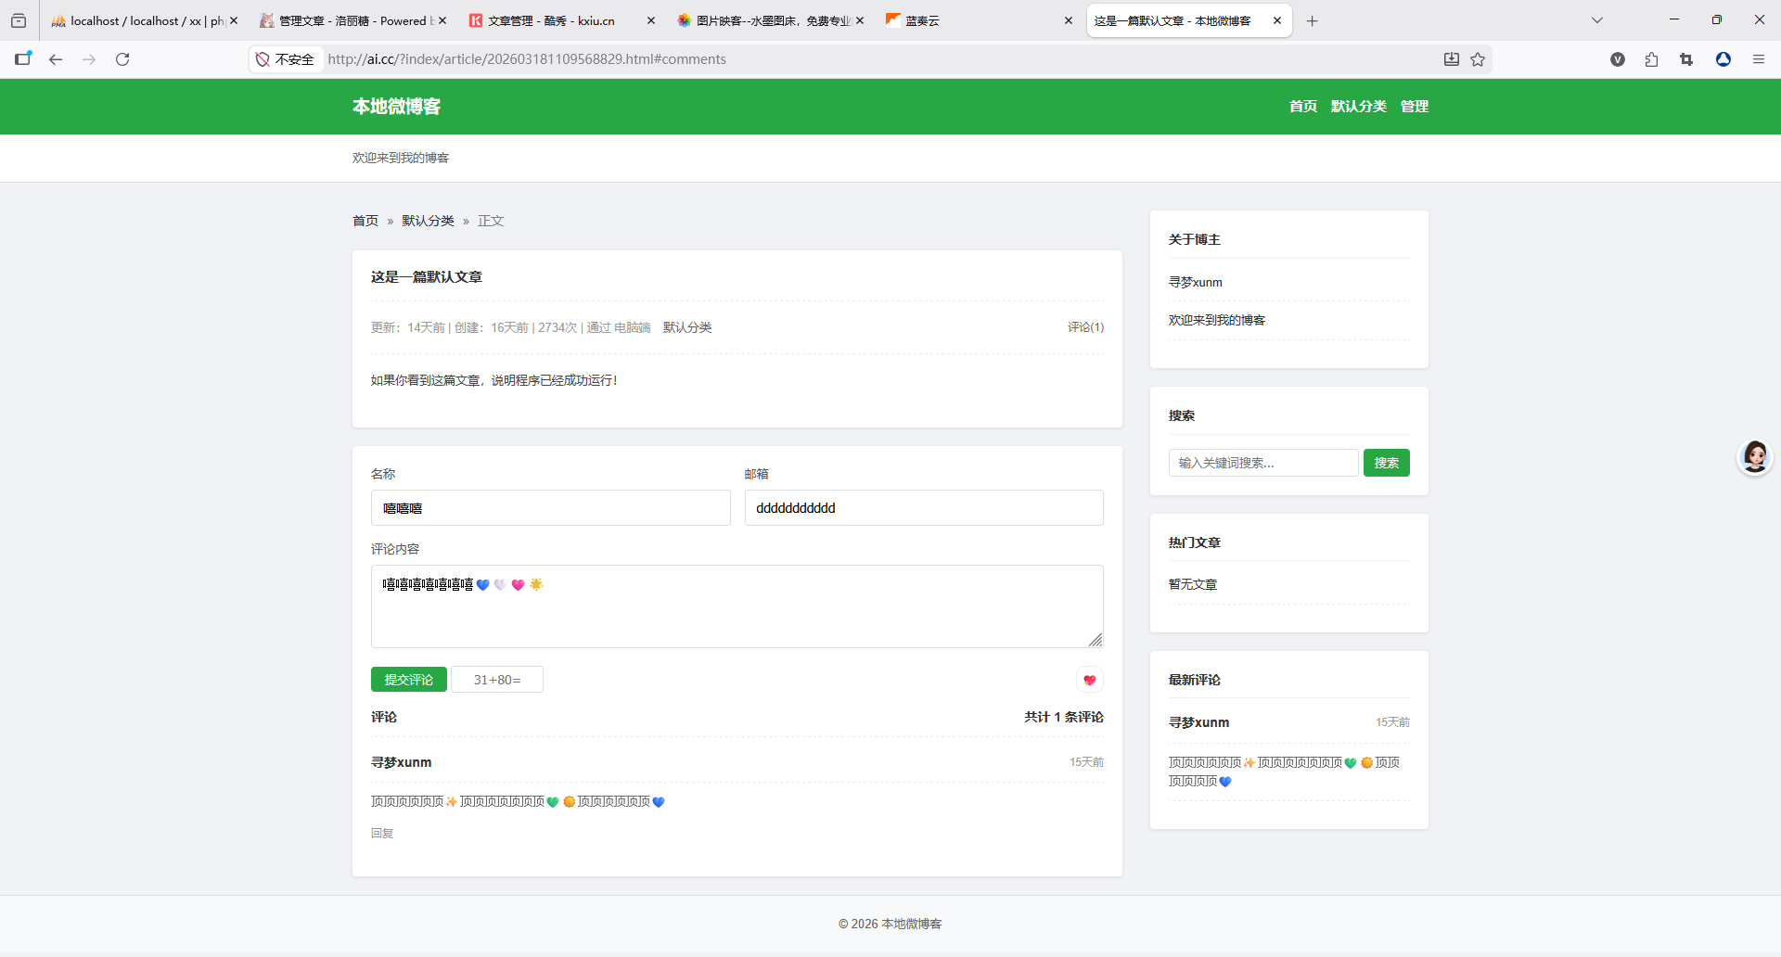Screen dimensions: 1781x957
Task: Click the green 搜索 search button
Action: tap(1386, 463)
